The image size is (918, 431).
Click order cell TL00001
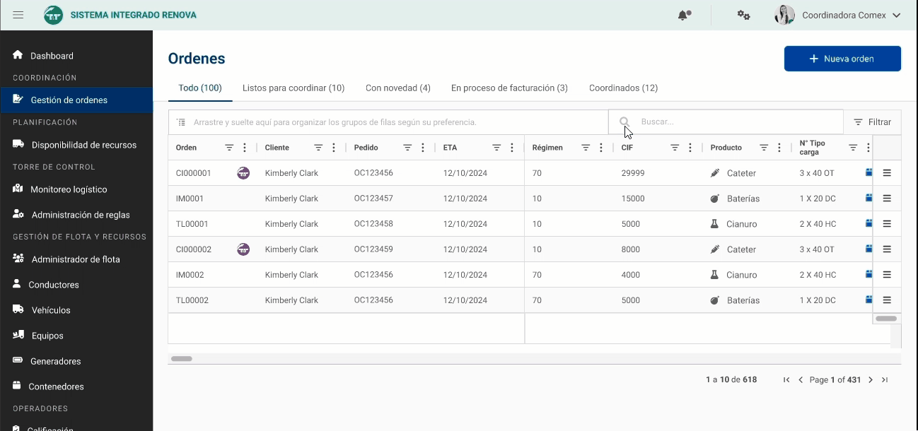tap(192, 224)
